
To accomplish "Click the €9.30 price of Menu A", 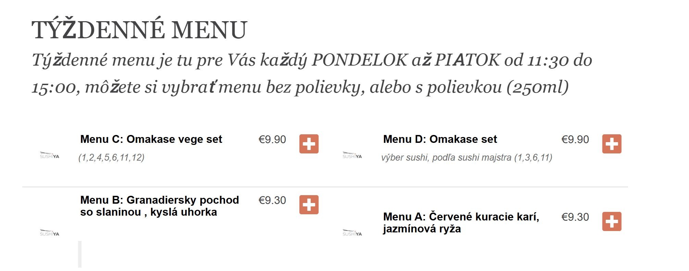I will (575, 217).
